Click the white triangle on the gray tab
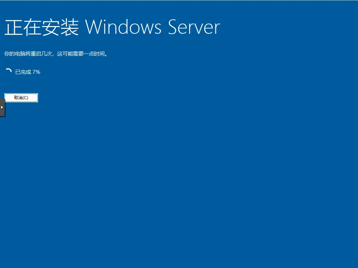 [x=2, y=107]
